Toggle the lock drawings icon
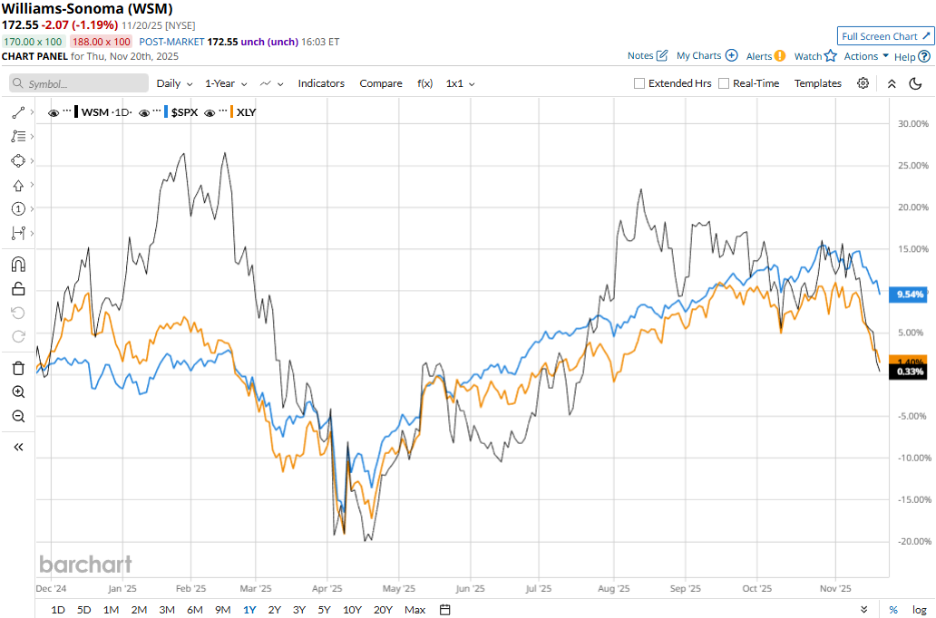 pyautogui.click(x=18, y=289)
